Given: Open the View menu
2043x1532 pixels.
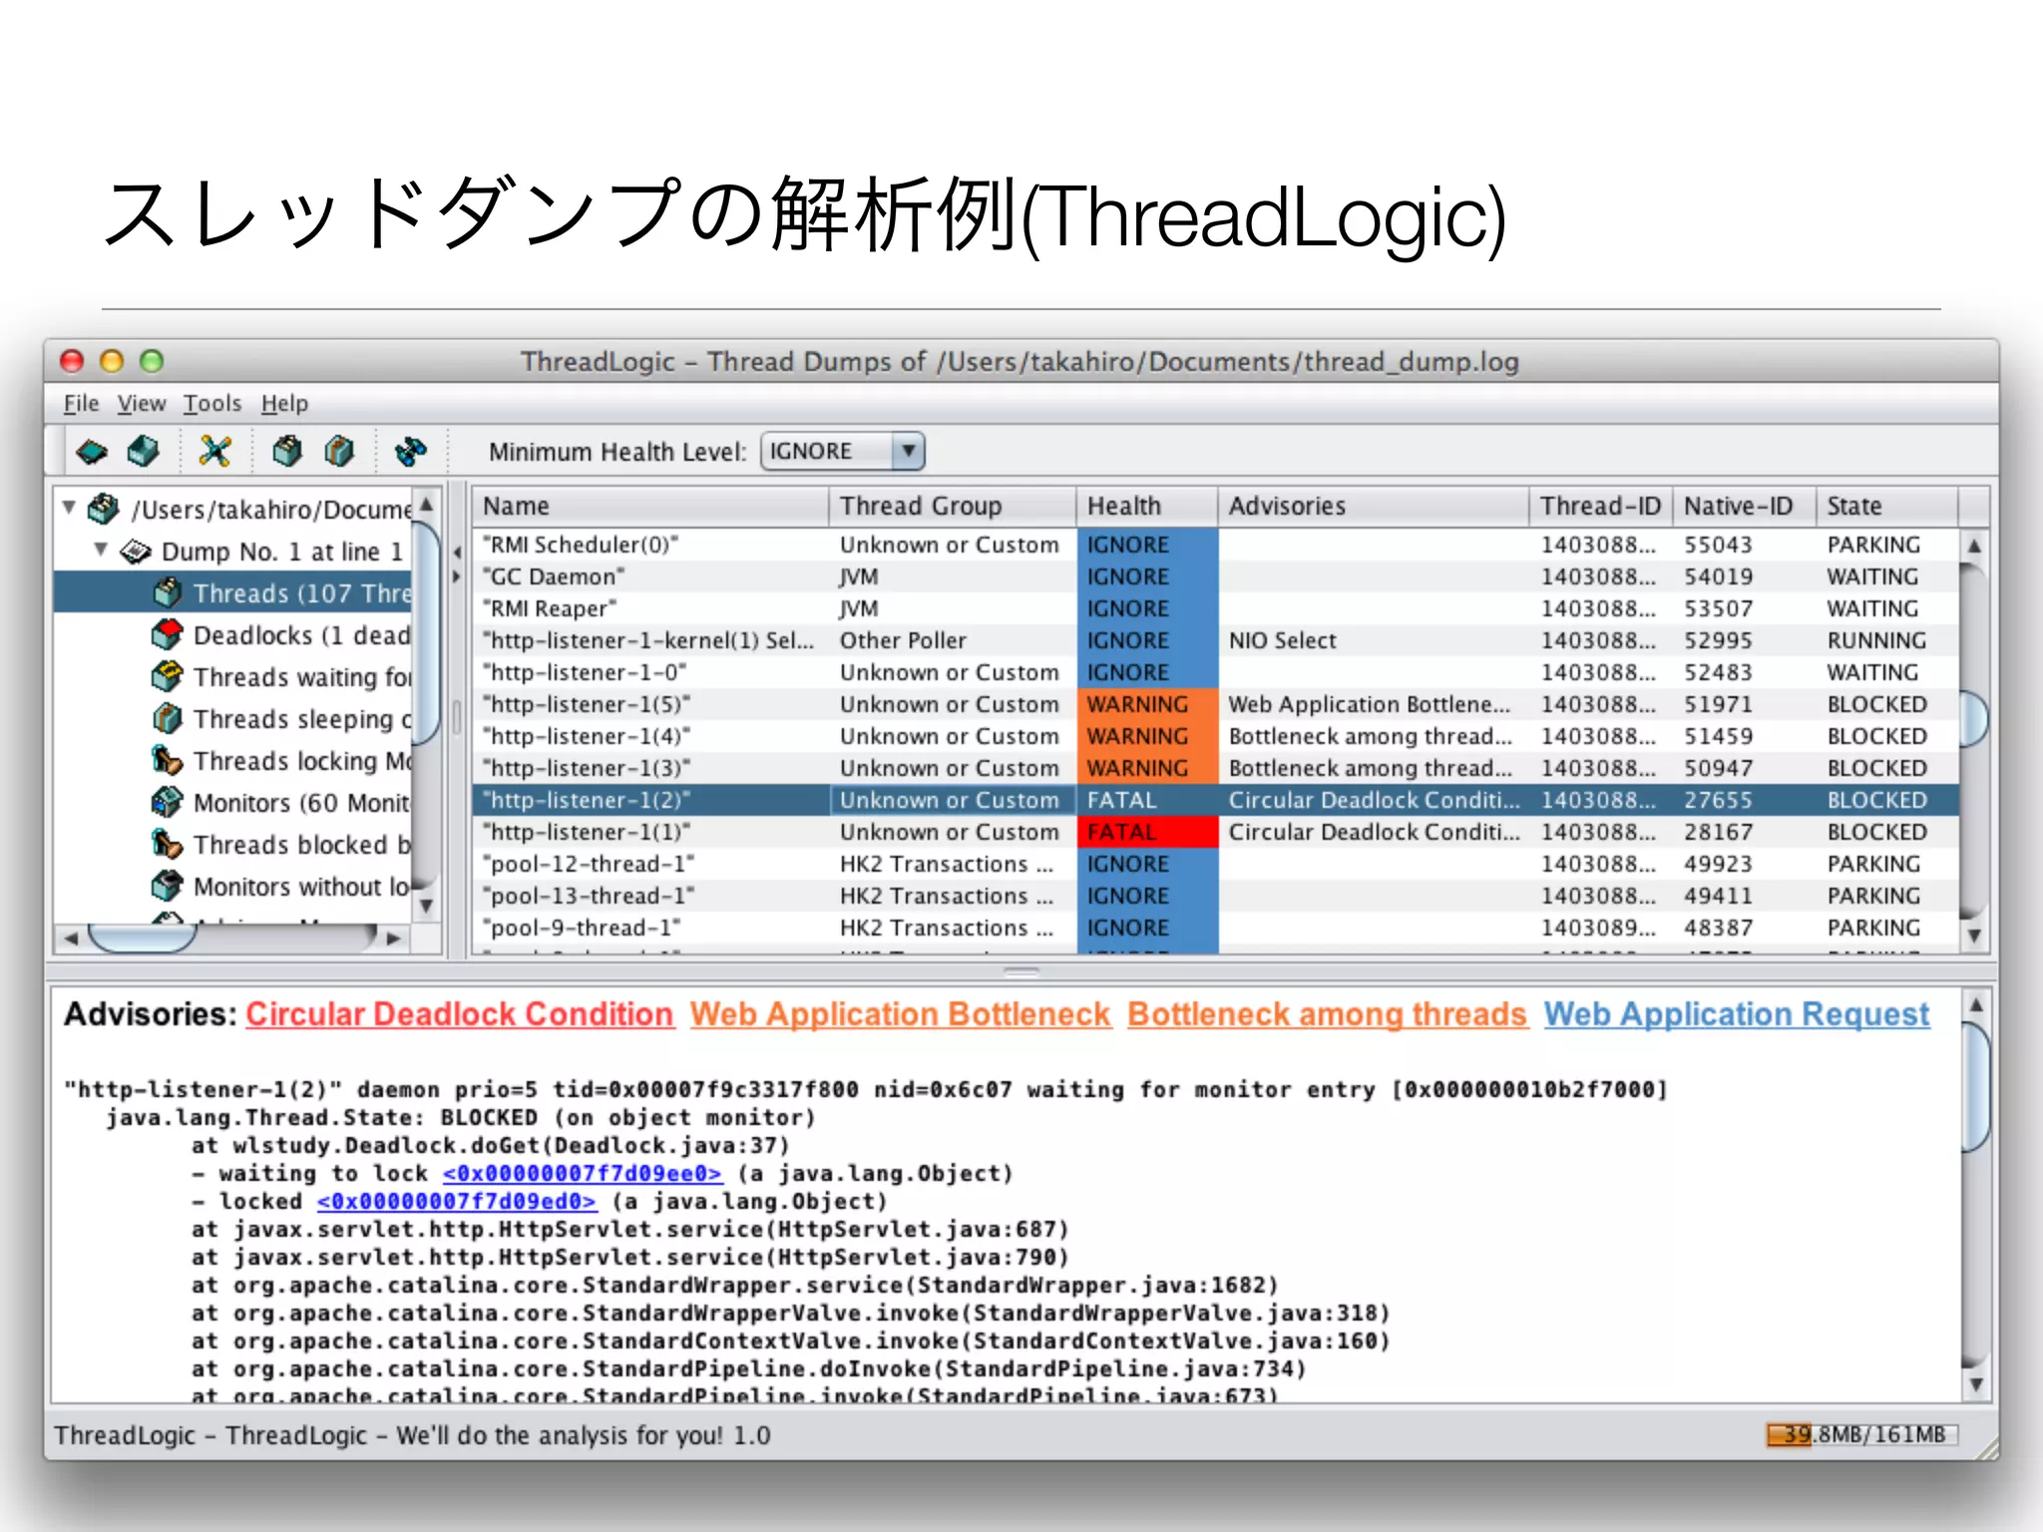Looking at the screenshot, I should pos(142,404).
